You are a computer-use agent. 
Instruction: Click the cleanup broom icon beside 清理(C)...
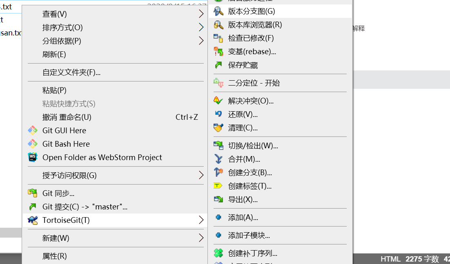(218, 128)
